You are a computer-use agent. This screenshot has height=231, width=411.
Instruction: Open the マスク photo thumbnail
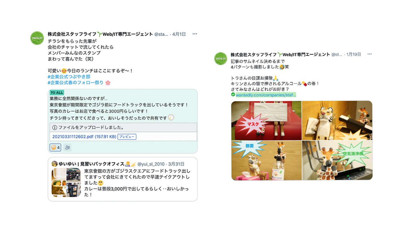(266, 120)
